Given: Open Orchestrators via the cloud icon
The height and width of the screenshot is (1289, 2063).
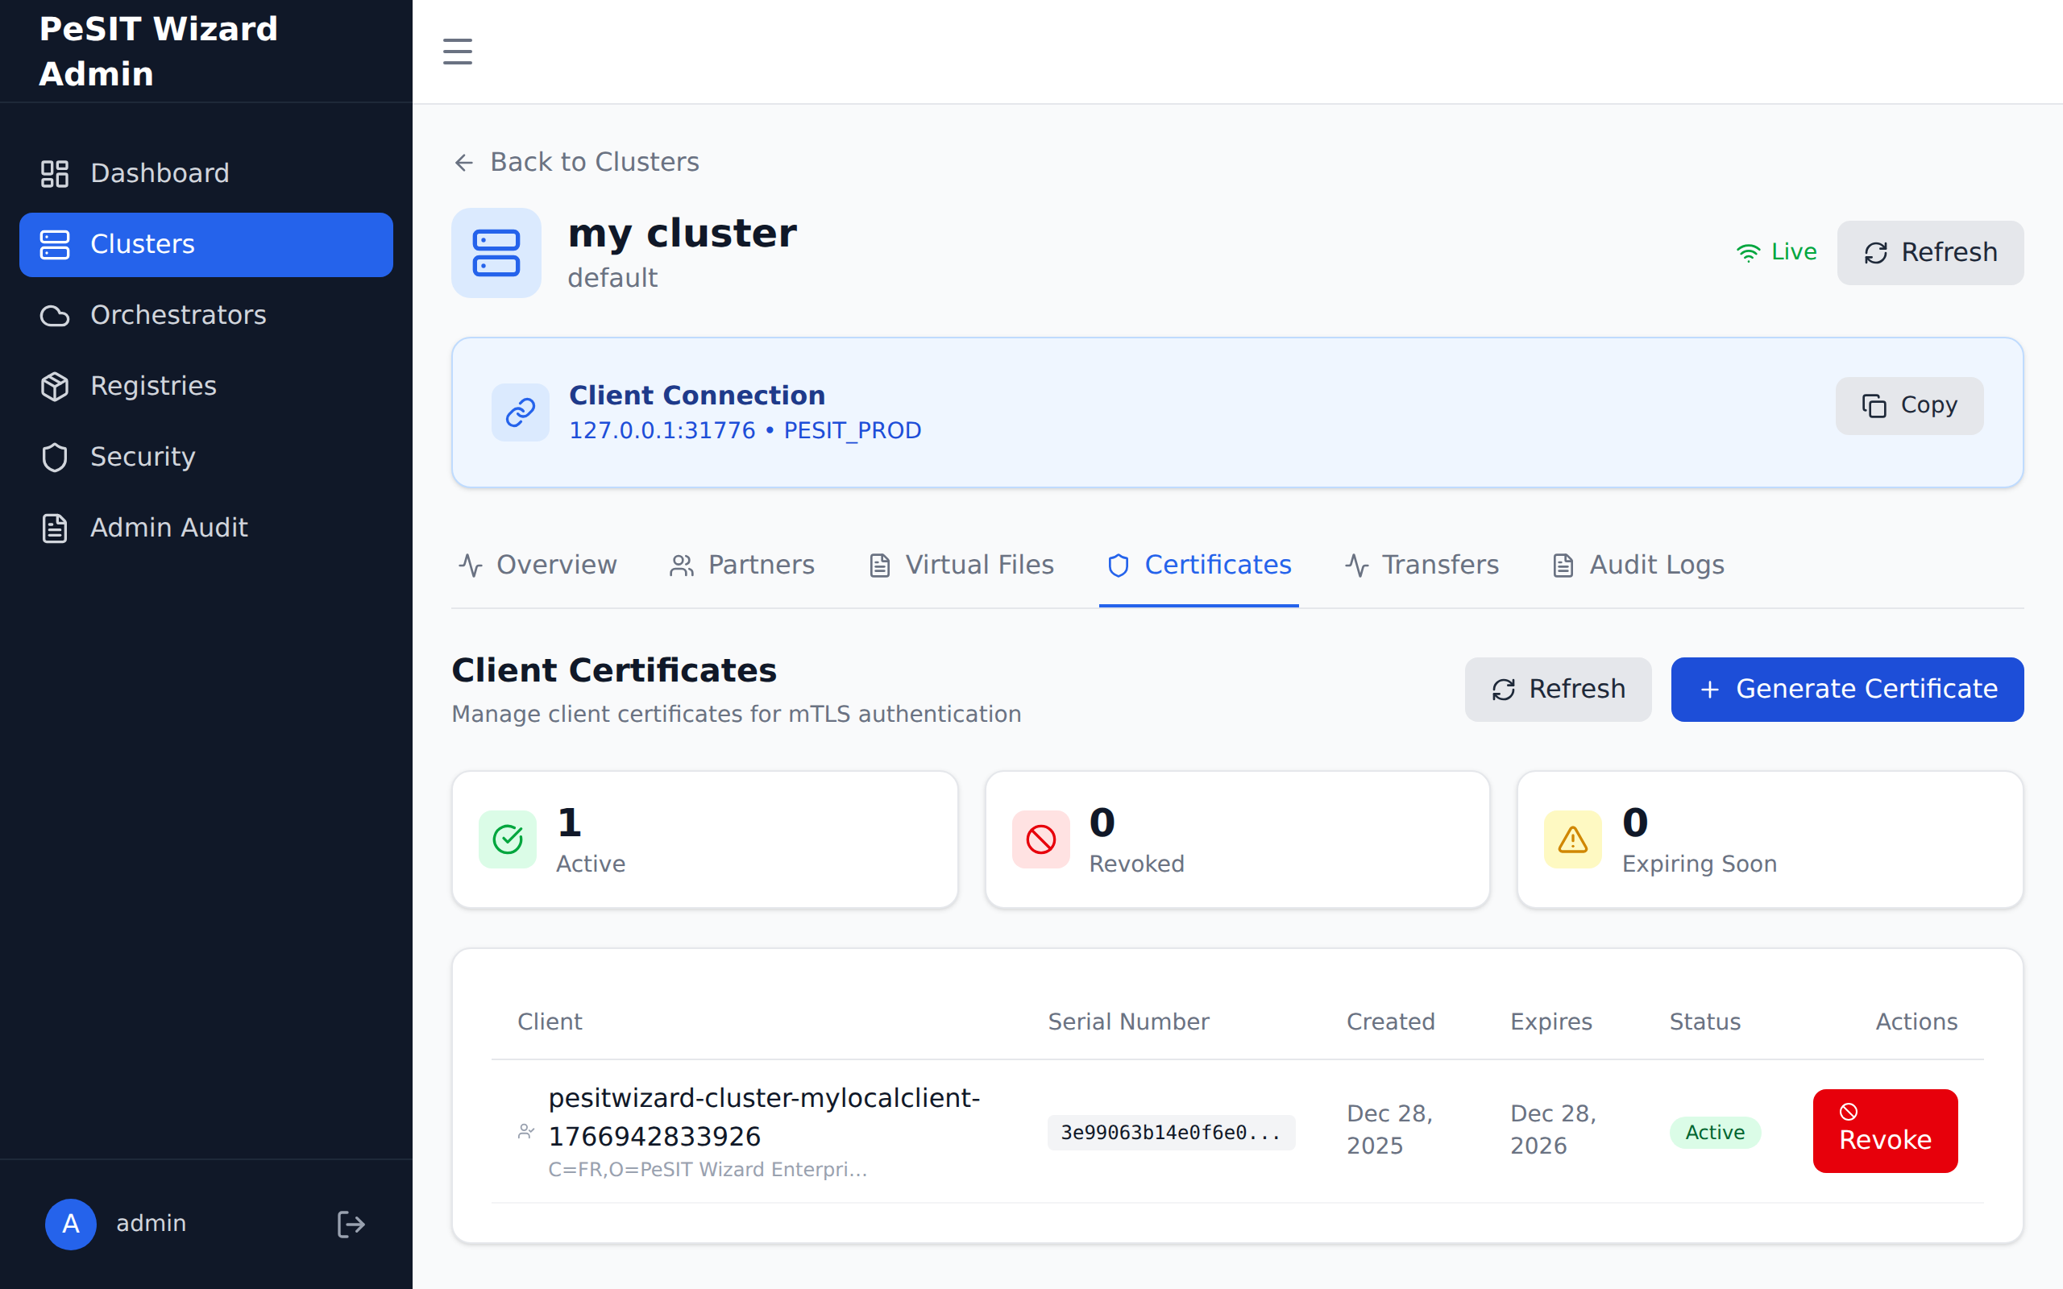Looking at the screenshot, I should coord(55,314).
